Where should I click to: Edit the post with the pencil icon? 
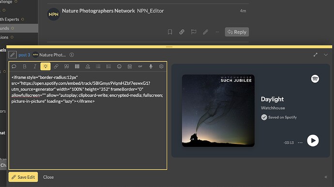[x=206, y=32]
